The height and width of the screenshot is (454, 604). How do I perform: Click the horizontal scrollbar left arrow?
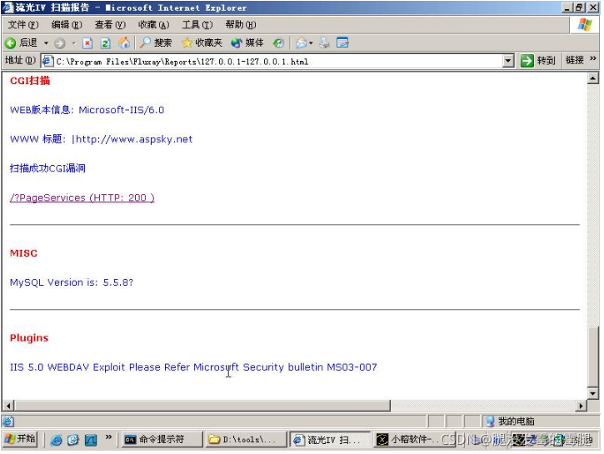coord(8,406)
